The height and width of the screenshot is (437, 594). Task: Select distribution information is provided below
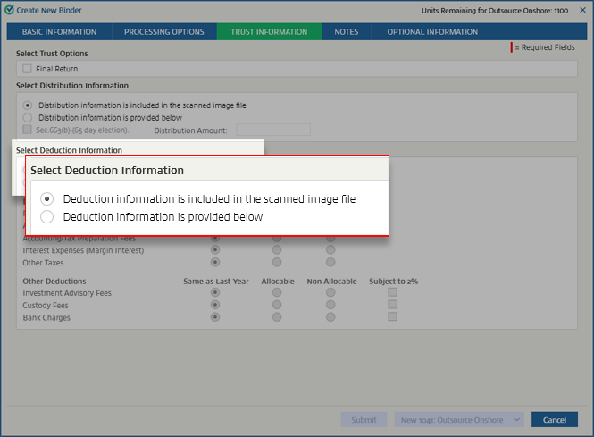tap(28, 117)
